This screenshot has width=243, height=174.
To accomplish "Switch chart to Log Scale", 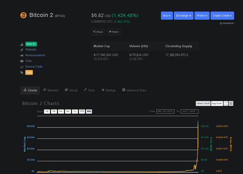I will point(217,103).
